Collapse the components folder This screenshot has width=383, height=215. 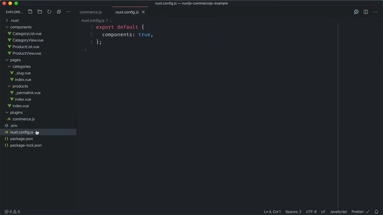point(38,27)
